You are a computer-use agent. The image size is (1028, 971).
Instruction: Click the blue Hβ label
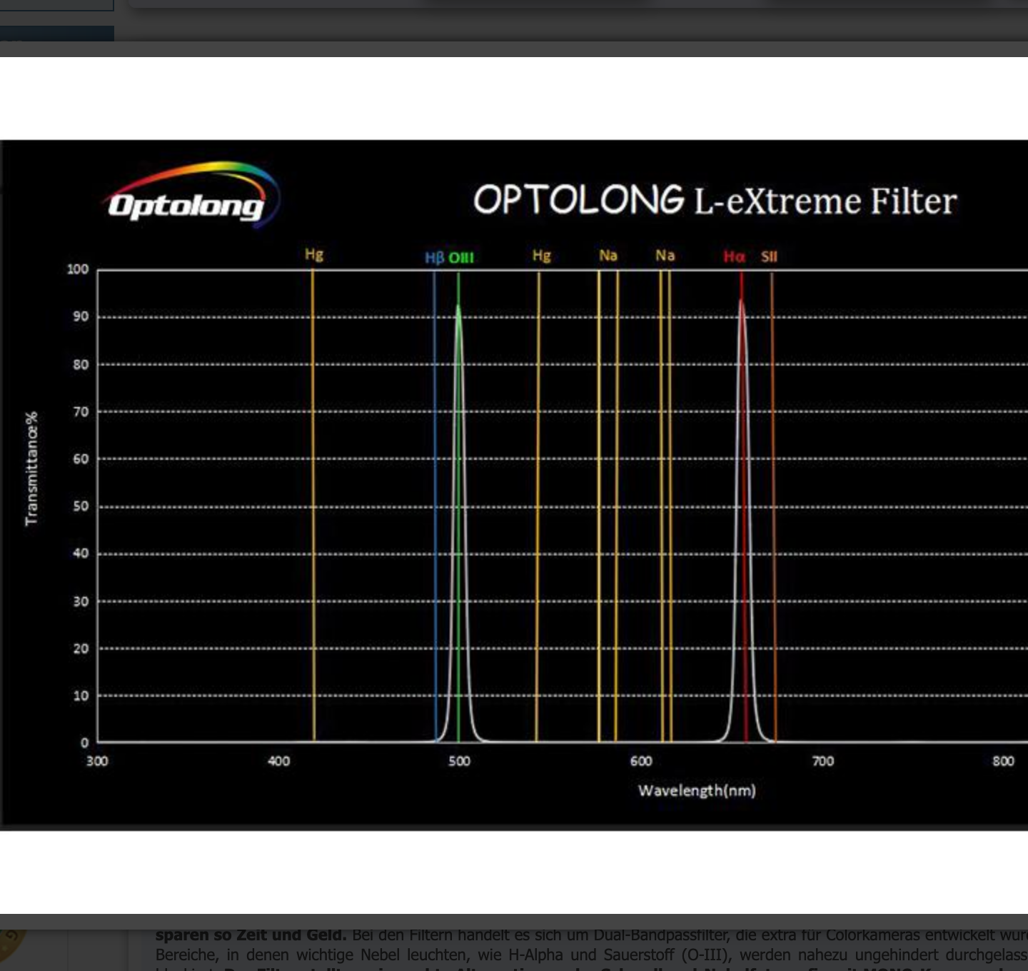click(x=435, y=258)
